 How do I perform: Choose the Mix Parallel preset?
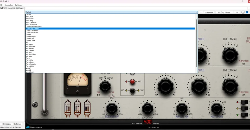click(x=110, y=50)
